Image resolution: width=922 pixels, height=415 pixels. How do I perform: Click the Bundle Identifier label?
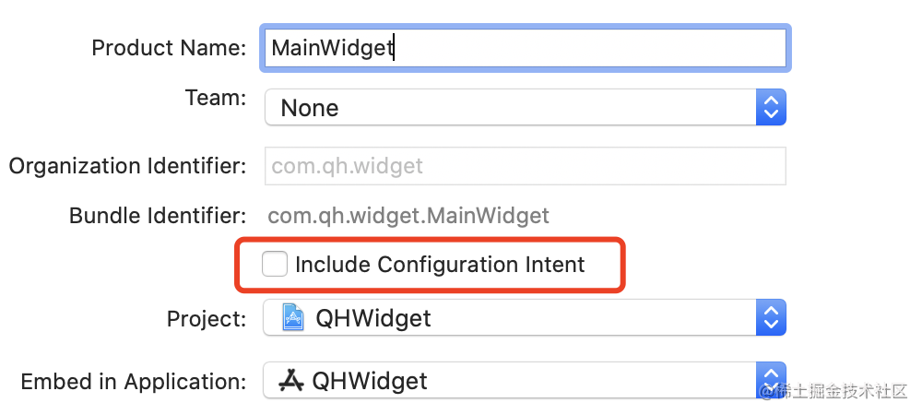point(158,216)
